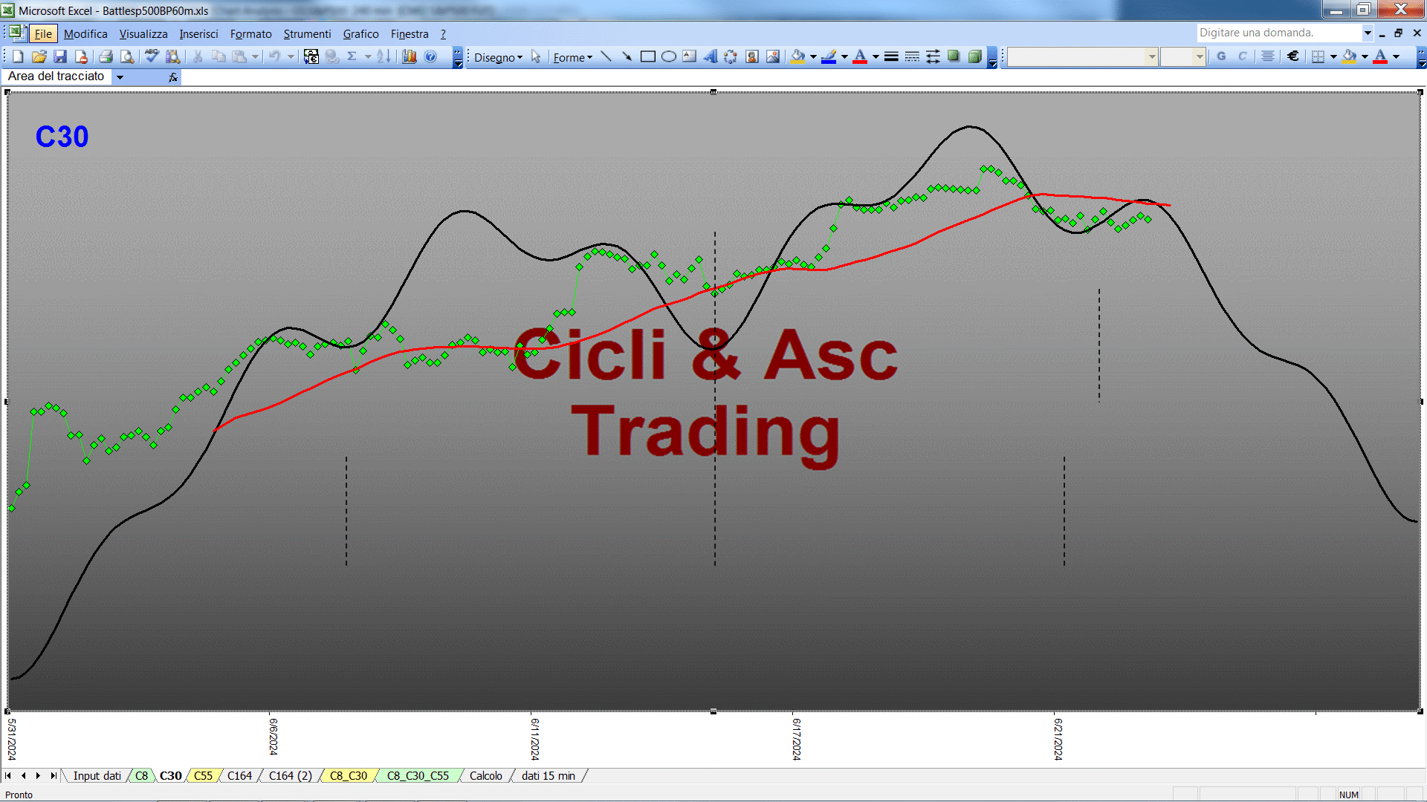The image size is (1427, 802).
Task: Insert WordArt from drawing toolbar
Action: [x=710, y=57]
